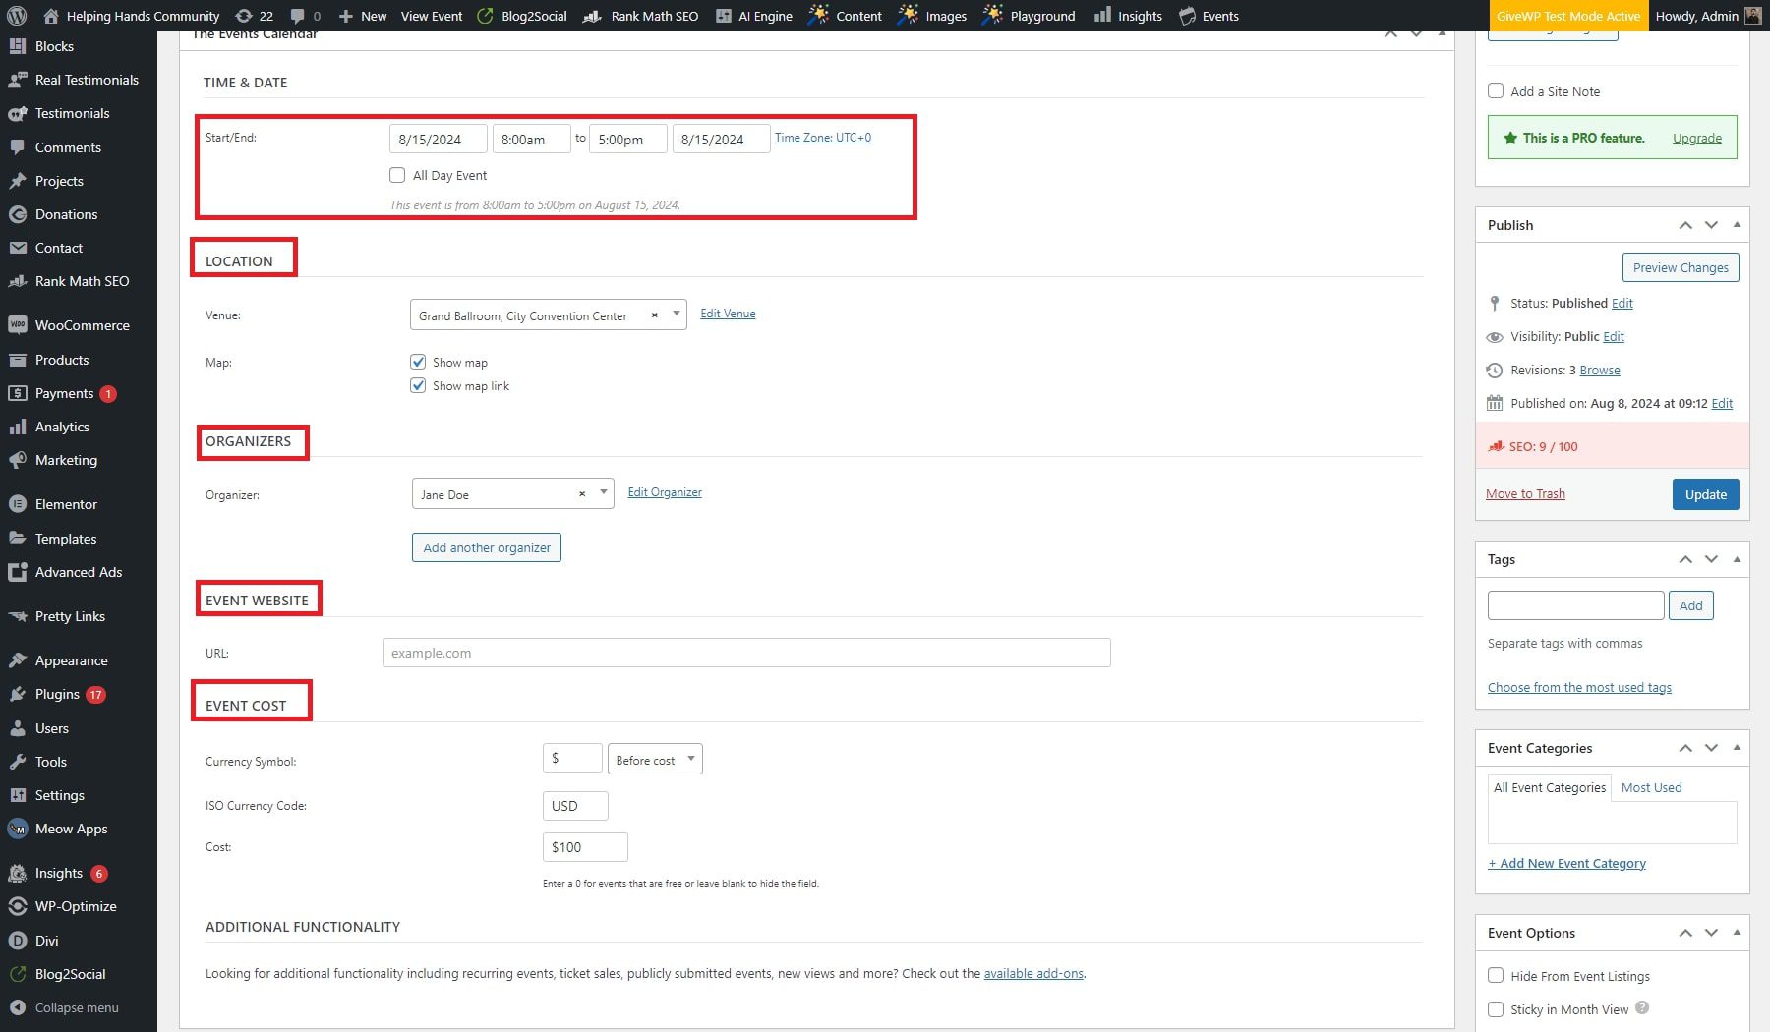Open Donations in the sidebar
The image size is (1770, 1032).
point(66,214)
